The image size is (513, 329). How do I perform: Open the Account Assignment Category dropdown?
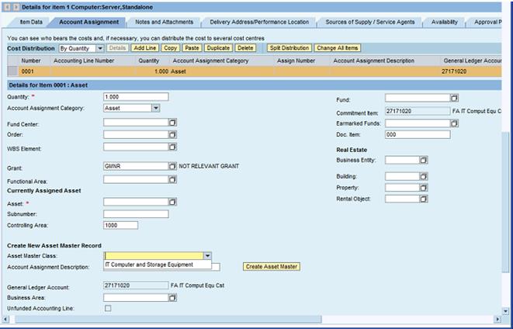[156, 109]
